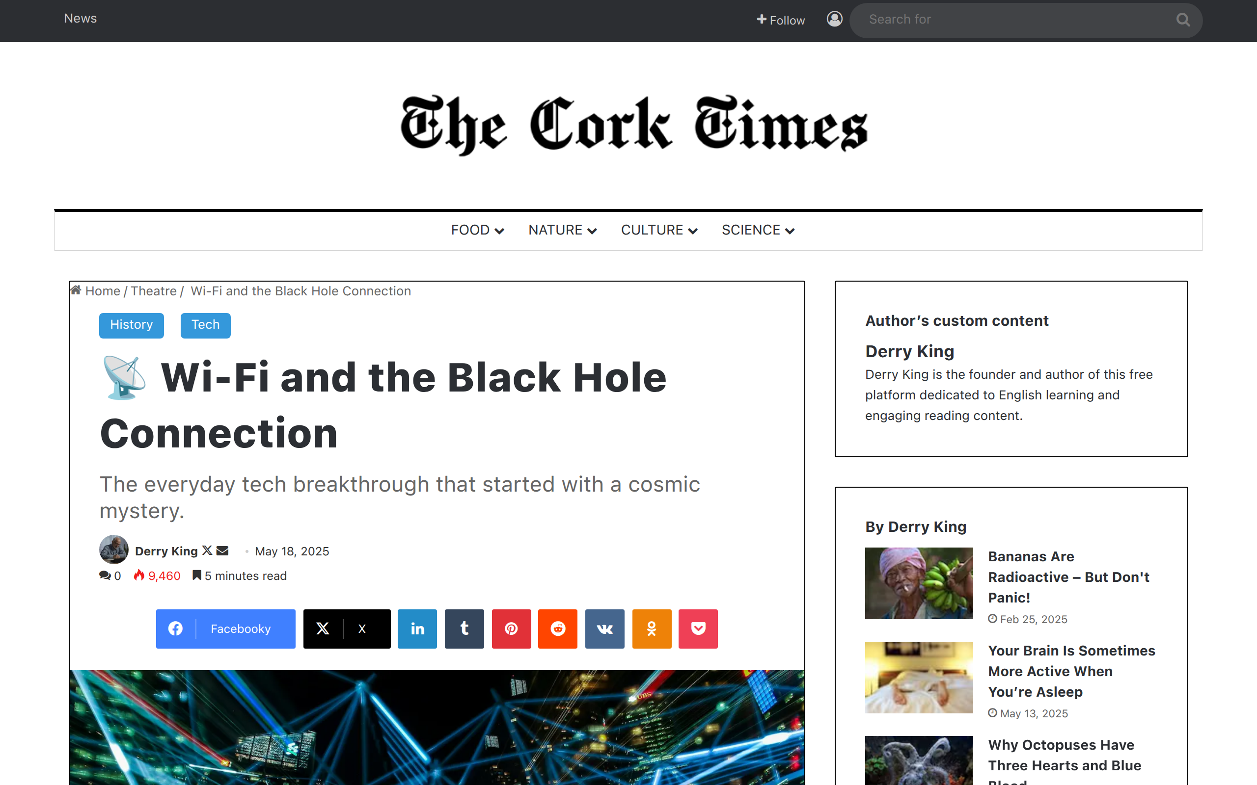Viewport: 1257px width, 785px height.
Task: Open Your Brain Is Sometimes More Active article
Action: (1071, 671)
